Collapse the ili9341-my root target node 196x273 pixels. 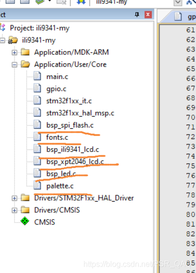2,41
